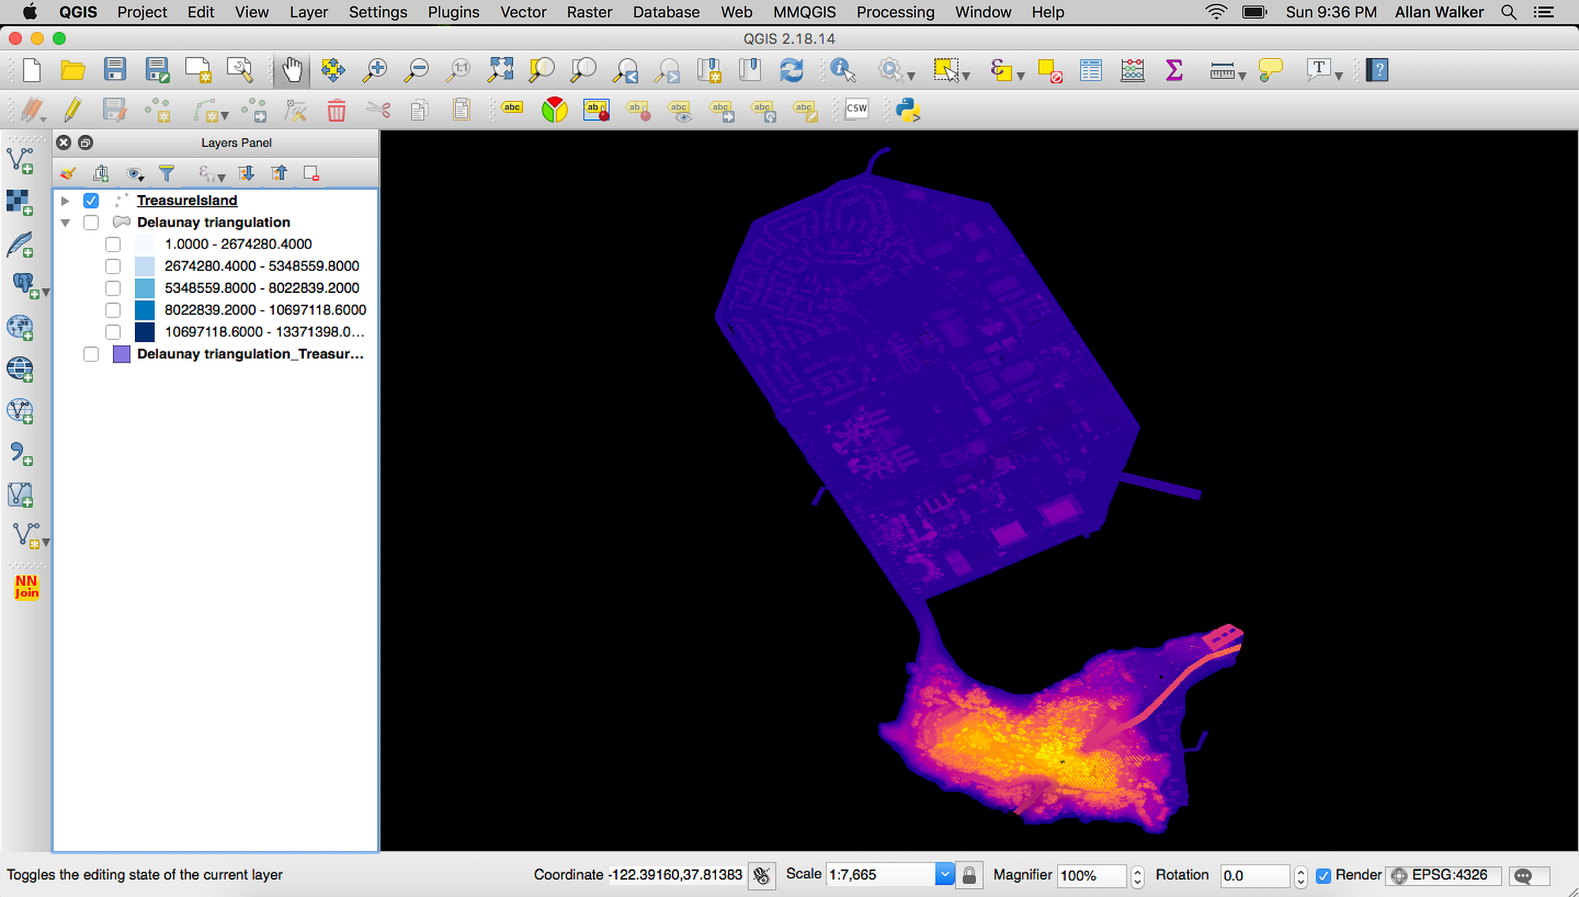The height and width of the screenshot is (897, 1579).
Task: Open the Field Calculator abacus icon
Action: click(1132, 70)
